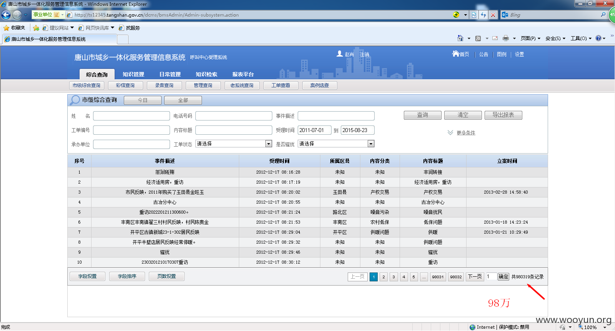
Task: Click the 查询 search button
Action: pos(423,115)
